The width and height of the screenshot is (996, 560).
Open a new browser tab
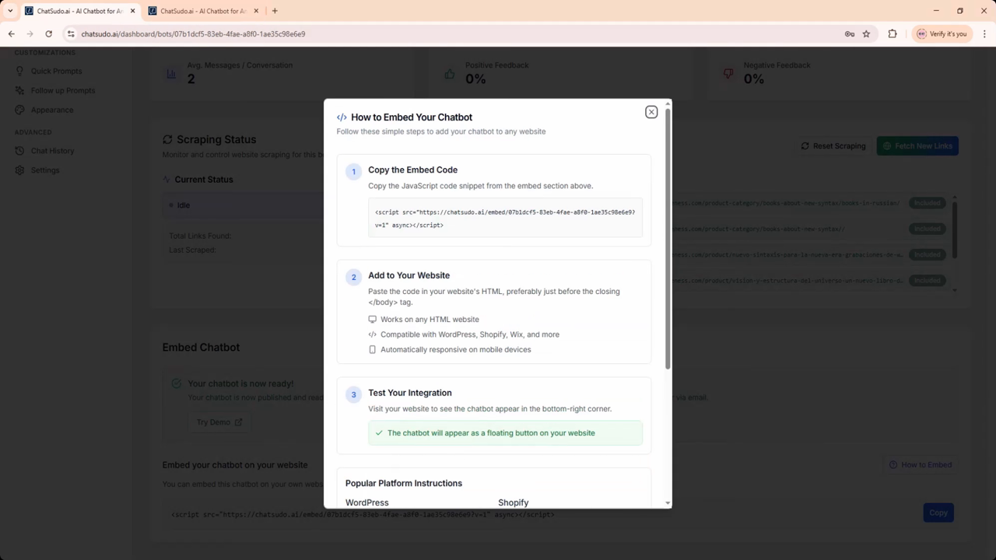tap(275, 11)
